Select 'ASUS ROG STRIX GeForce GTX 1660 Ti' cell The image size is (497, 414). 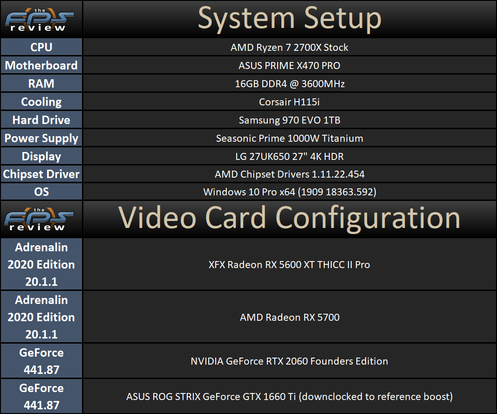point(289,397)
